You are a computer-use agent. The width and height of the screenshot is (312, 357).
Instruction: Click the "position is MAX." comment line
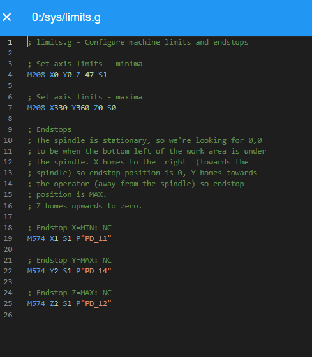point(67,194)
